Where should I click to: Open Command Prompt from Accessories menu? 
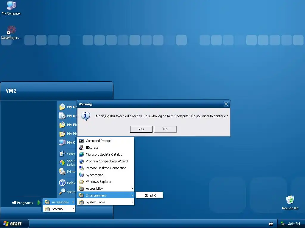tap(106, 141)
